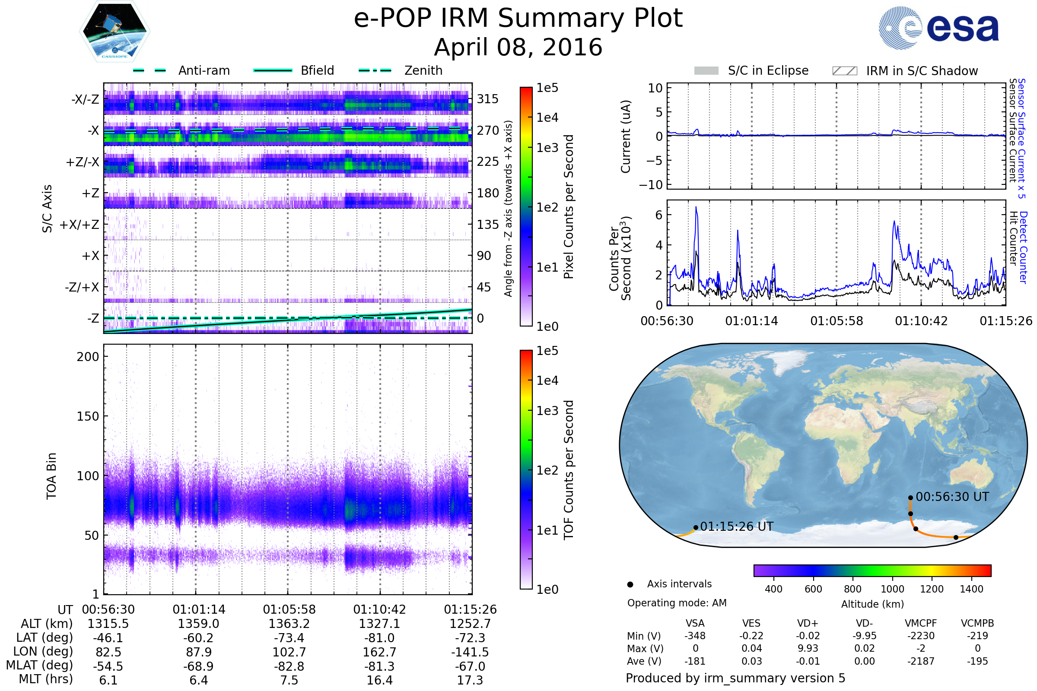Click the S/C in Eclipse gray legend patch
Image resolution: width=1037 pixels, height=691 pixels.
[x=706, y=71]
